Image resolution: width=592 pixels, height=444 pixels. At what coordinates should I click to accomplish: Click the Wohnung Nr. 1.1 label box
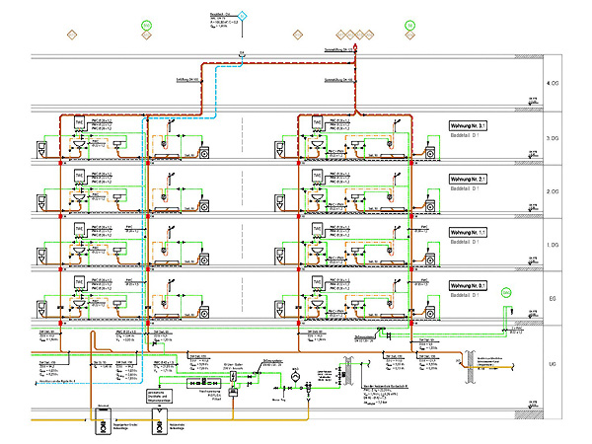[x=468, y=232]
